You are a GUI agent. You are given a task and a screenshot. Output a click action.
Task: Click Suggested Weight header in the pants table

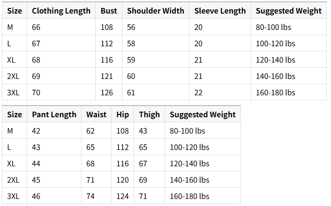203,115
